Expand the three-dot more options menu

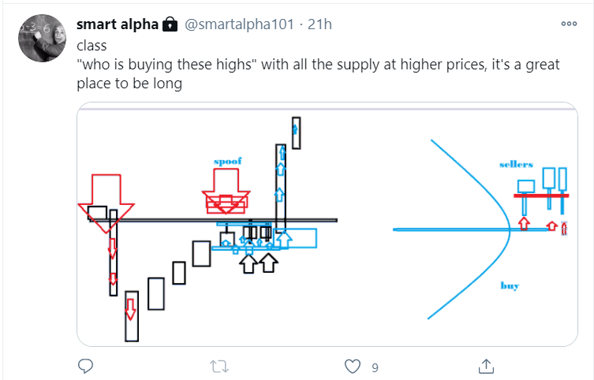pyautogui.click(x=569, y=24)
